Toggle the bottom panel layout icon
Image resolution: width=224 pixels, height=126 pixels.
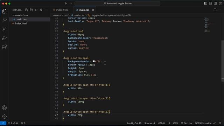click(210, 3)
